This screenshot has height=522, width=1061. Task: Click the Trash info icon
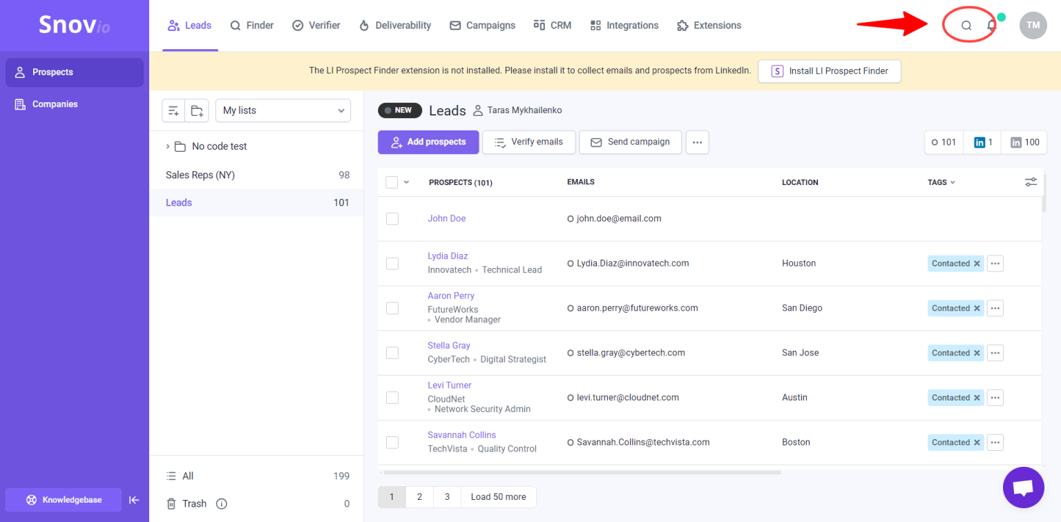[x=221, y=504]
